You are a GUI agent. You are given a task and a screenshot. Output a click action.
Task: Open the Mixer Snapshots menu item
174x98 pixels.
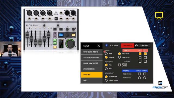click(92, 63)
